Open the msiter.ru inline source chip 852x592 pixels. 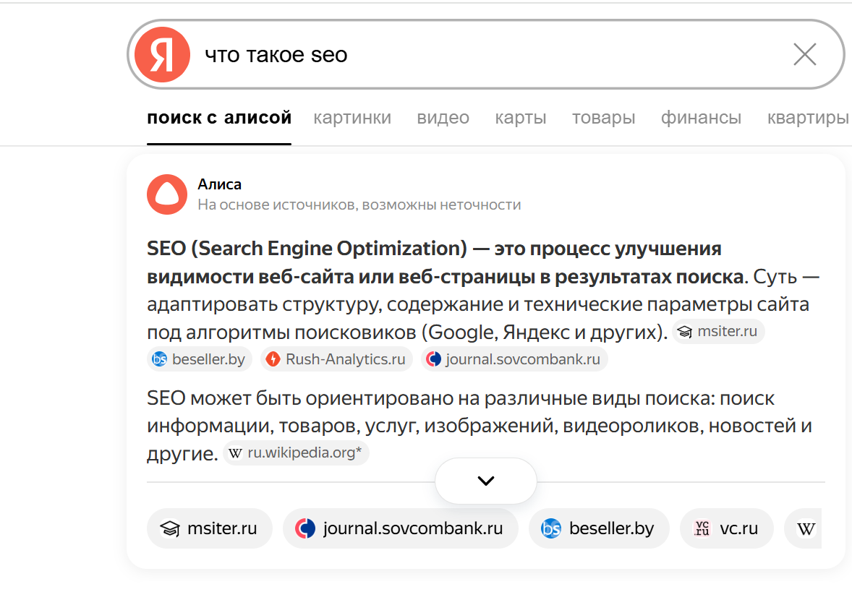click(x=718, y=332)
